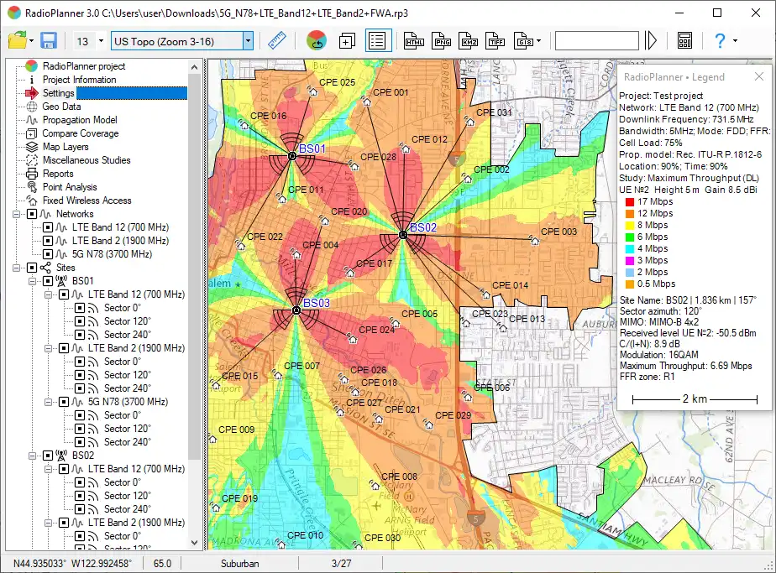Export map as PNG image
Viewport: 776px width, 573px height.
[x=442, y=41]
